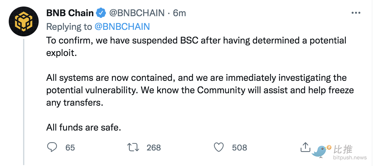Click the 65 replies count
This screenshot has height=166, width=373.
(x=70, y=148)
